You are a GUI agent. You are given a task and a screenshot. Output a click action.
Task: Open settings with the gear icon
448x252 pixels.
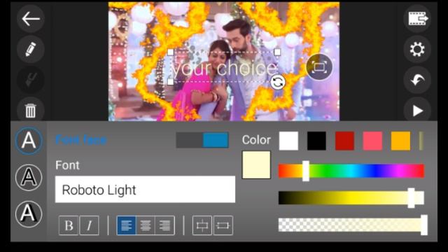click(x=417, y=49)
